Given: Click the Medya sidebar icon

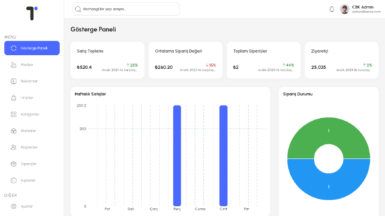Looking at the screenshot, I should pyautogui.click(x=14, y=64).
